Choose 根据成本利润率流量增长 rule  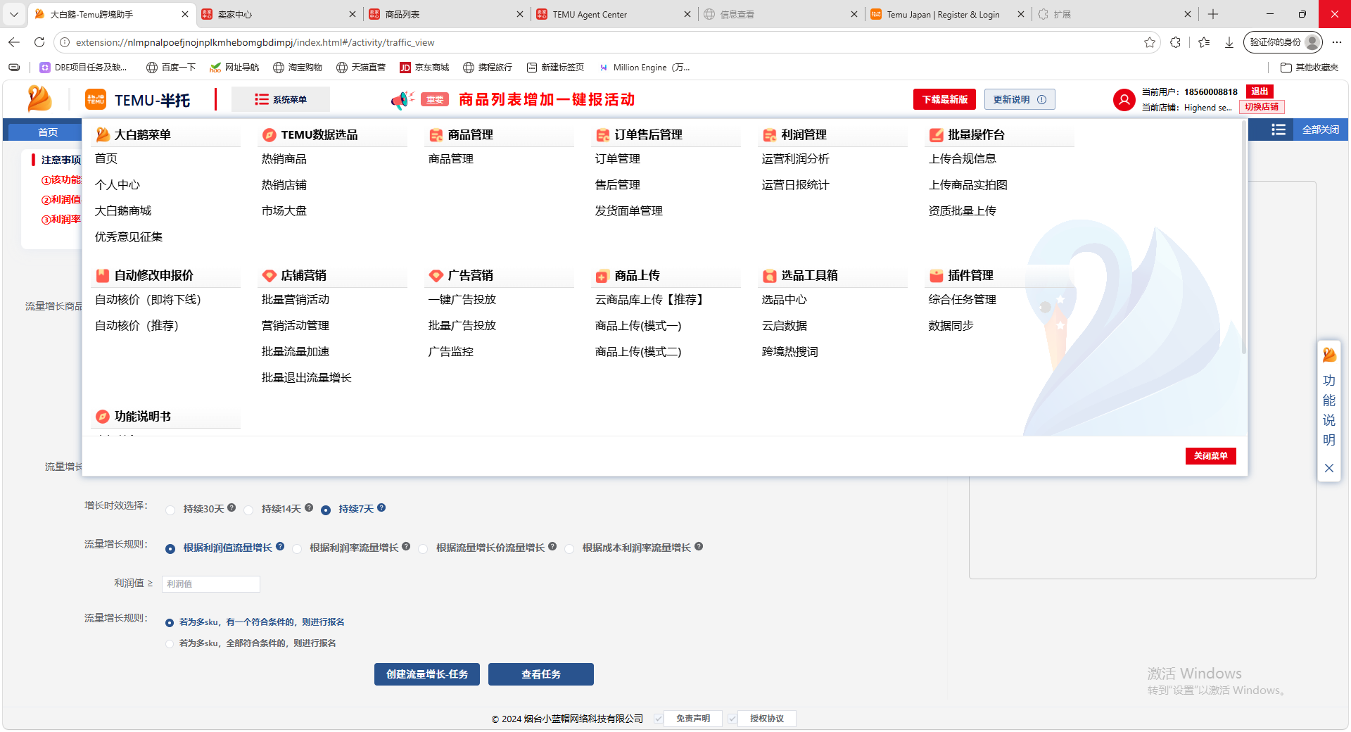pyautogui.click(x=569, y=549)
